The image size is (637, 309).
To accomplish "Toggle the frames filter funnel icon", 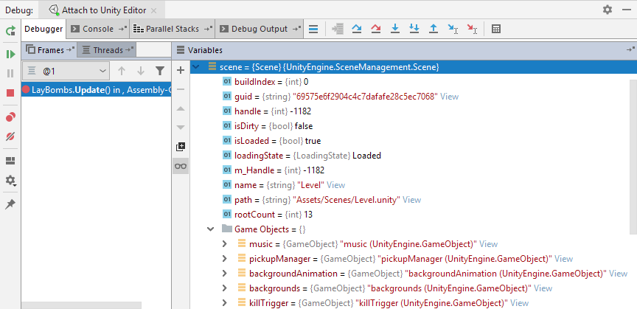I will pyautogui.click(x=160, y=71).
